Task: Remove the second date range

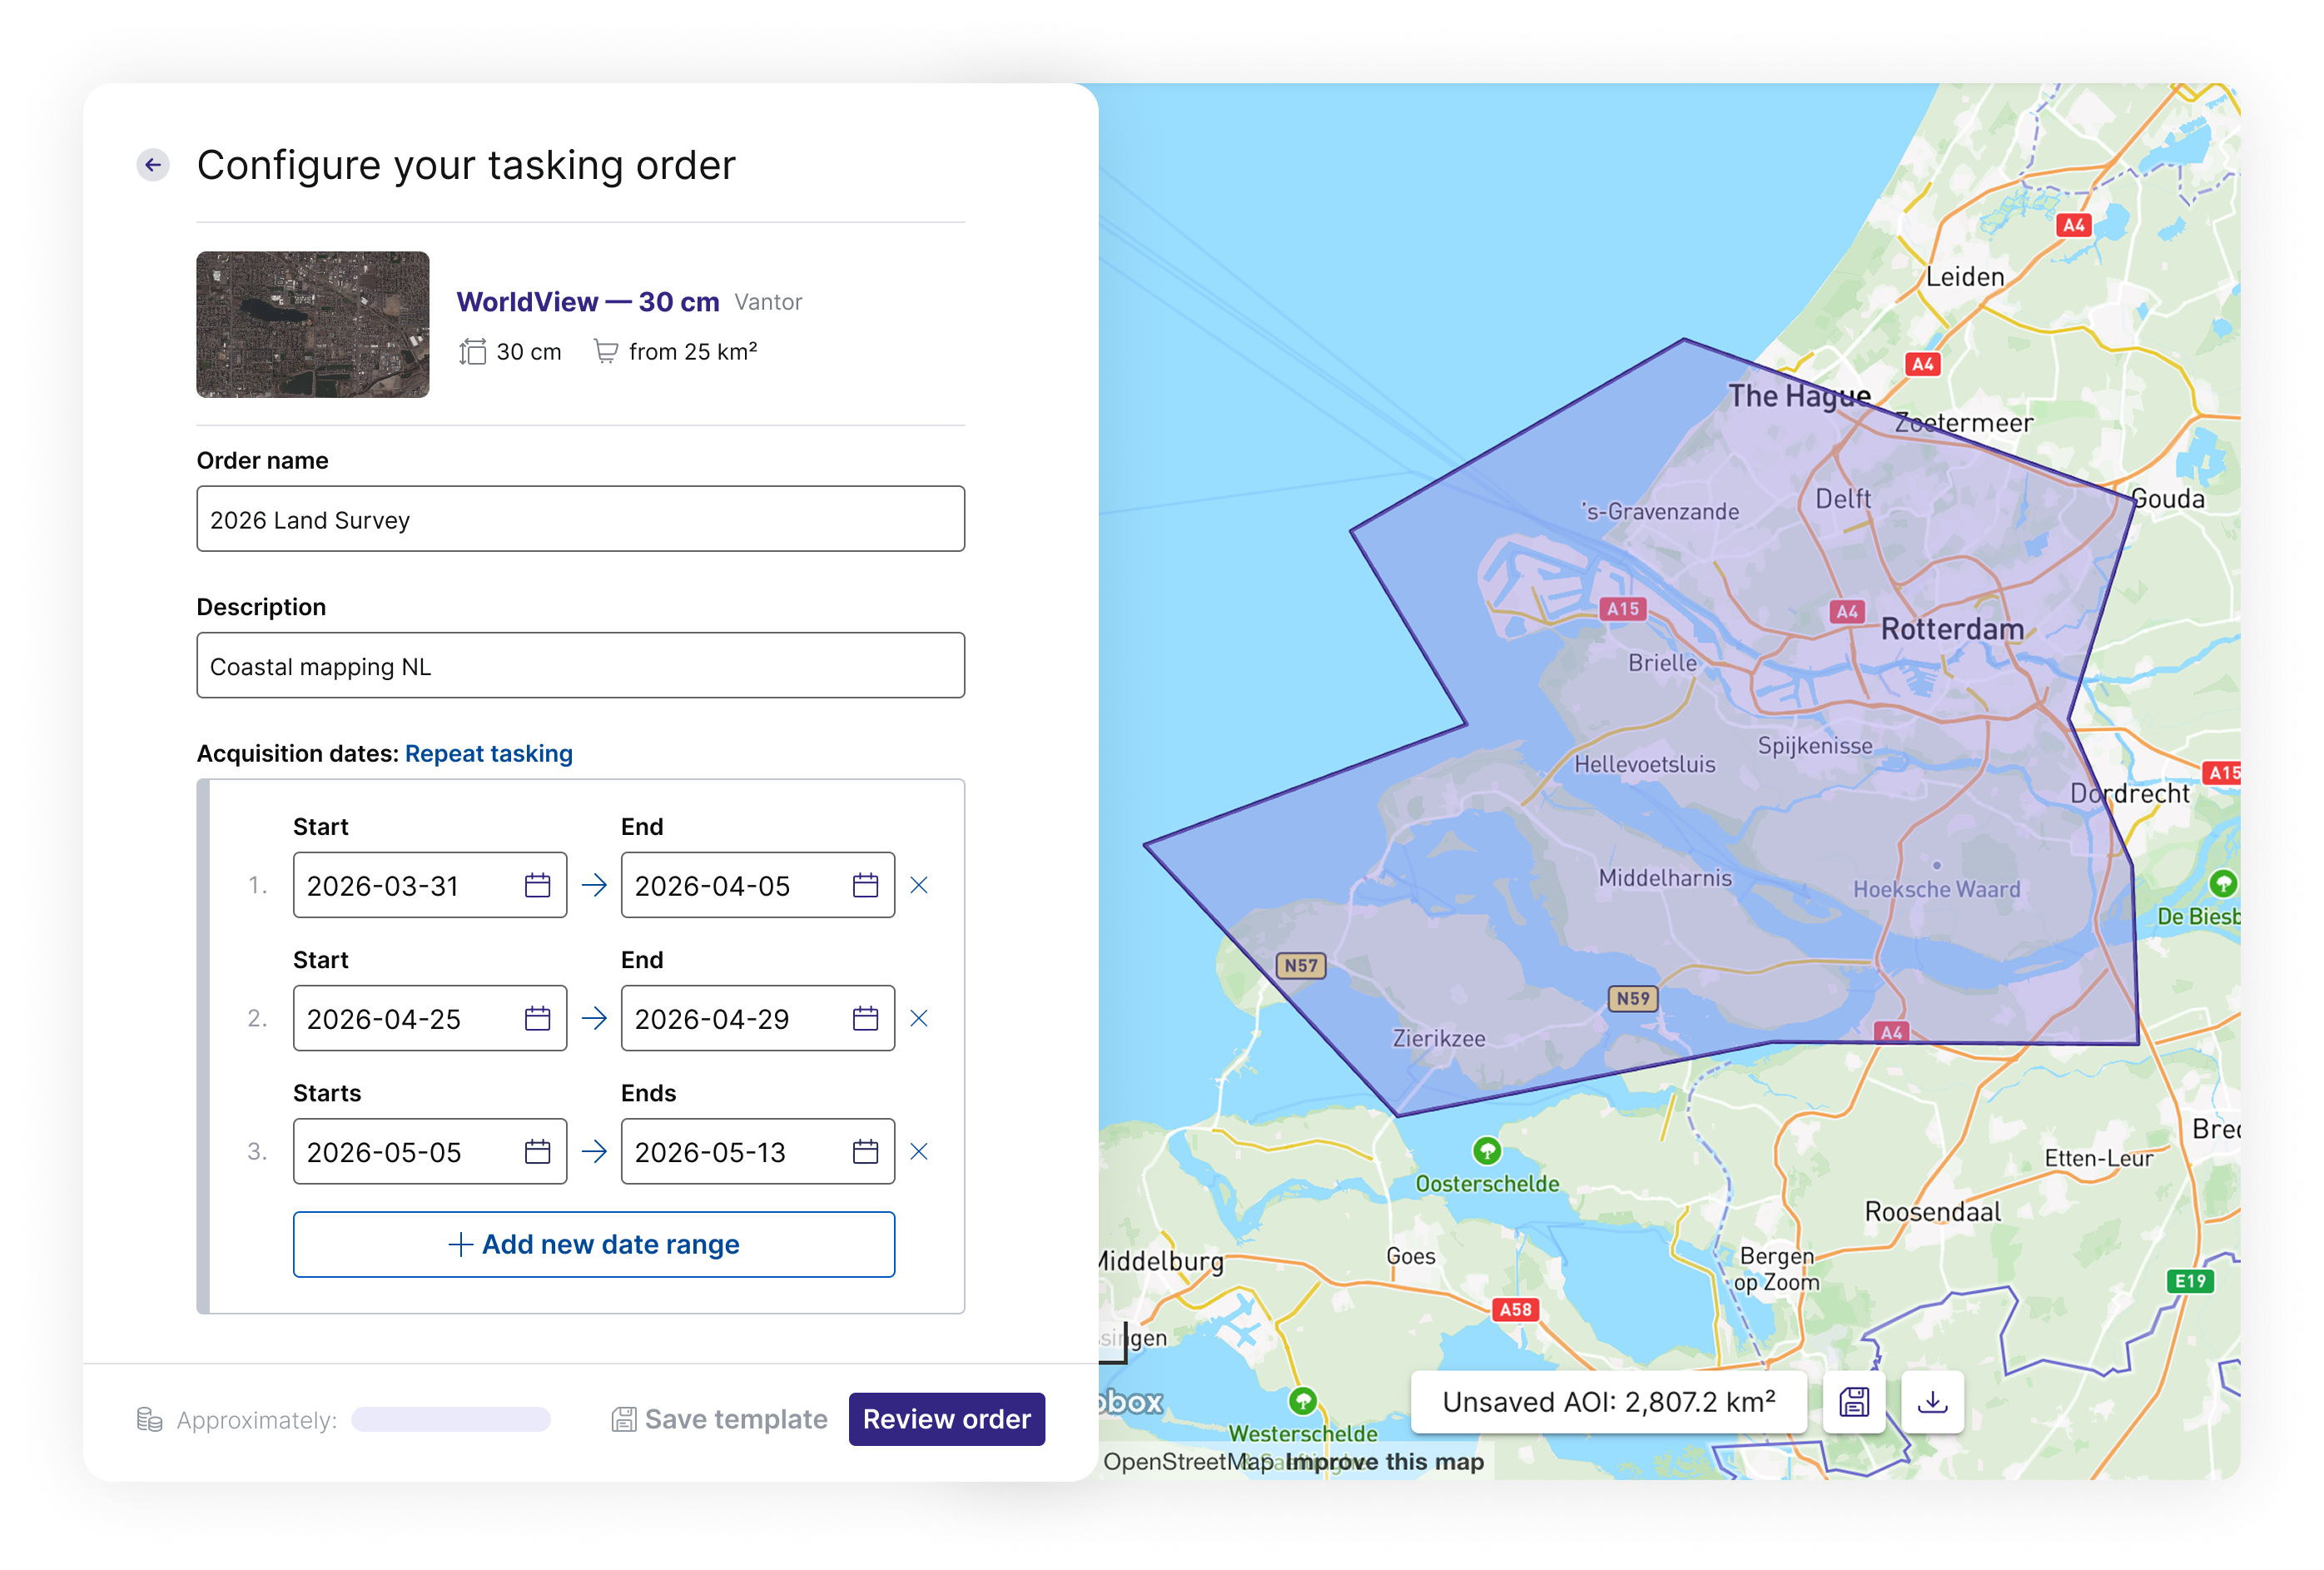Action: point(919,1018)
